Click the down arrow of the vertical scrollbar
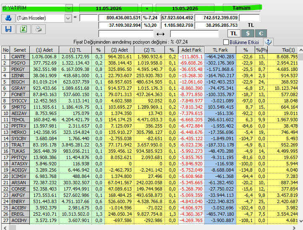The image size is (303, 230). click(x=300, y=221)
